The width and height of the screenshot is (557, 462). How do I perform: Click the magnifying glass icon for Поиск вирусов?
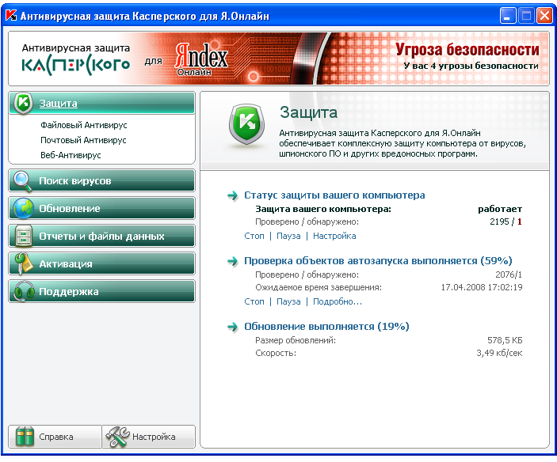pyautogui.click(x=22, y=181)
